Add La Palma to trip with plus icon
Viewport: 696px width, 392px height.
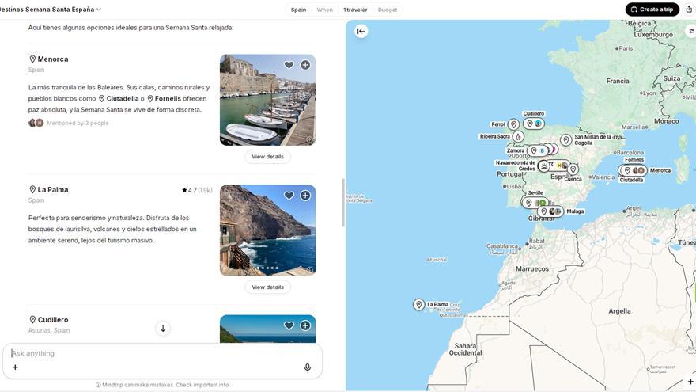[305, 196]
